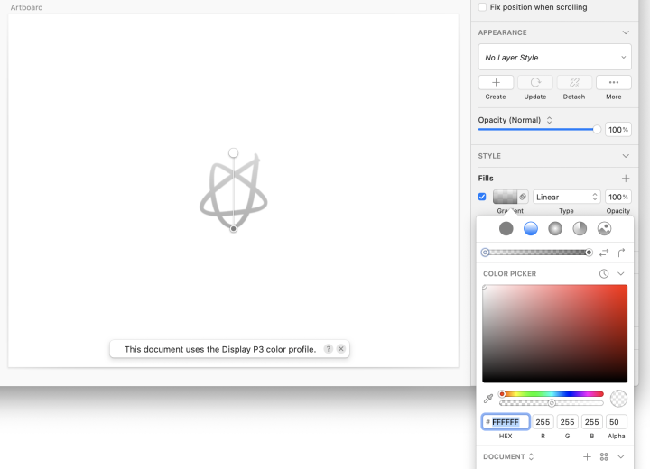Dismiss the Display P3 color profile notice
The image size is (650, 469).
click(340, 349)
